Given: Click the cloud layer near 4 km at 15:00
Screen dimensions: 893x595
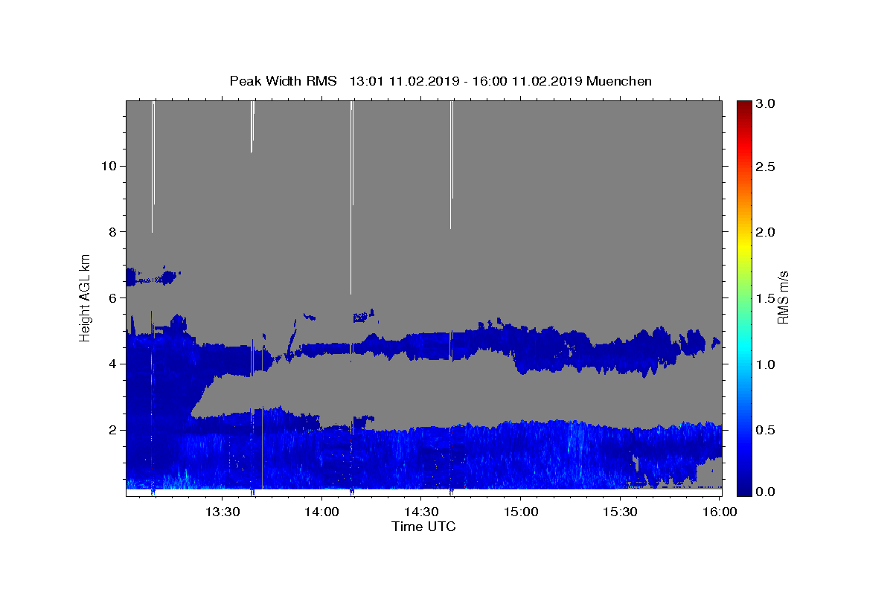Looking at the screenshot, I should 521,348.
